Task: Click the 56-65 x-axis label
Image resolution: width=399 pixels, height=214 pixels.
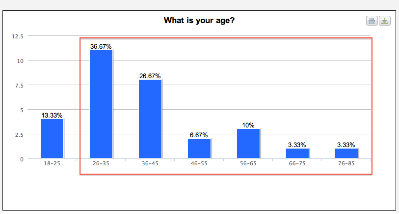Action: click(x=248, y=163)
